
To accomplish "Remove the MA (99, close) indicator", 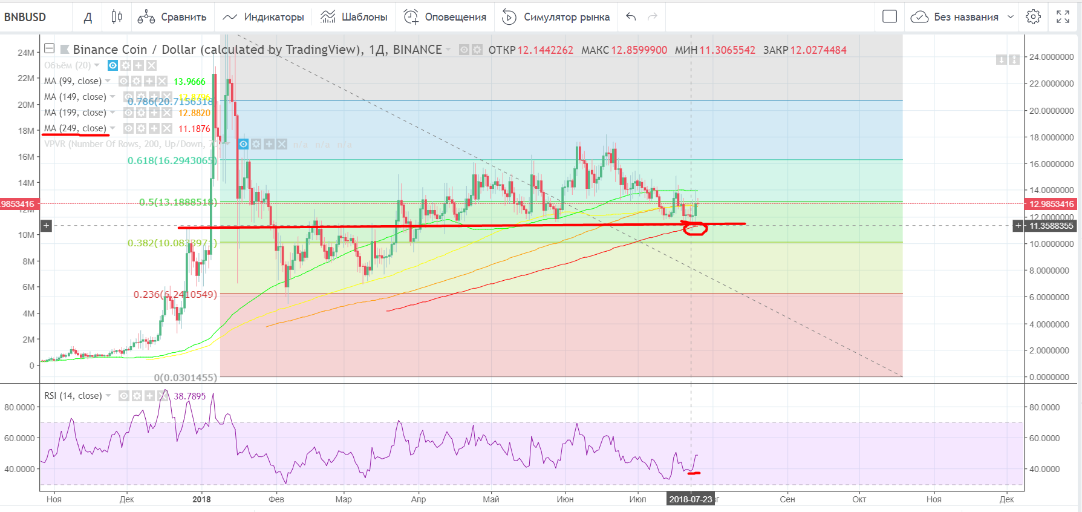I will click(x=162, y=81).
